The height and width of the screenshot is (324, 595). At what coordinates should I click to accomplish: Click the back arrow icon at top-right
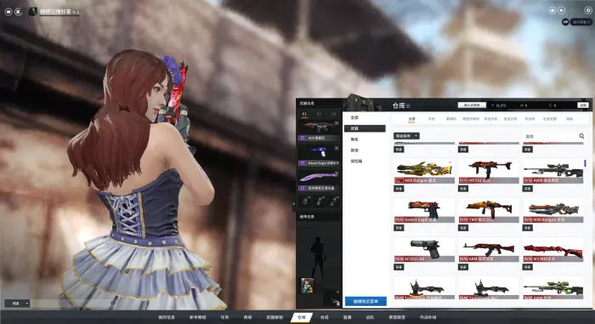562,11
